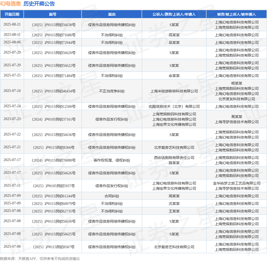Viewport: 267px width, 261px height.
Task: Click case number (2025)沪0115民初61244号
Action: [54, 196]
